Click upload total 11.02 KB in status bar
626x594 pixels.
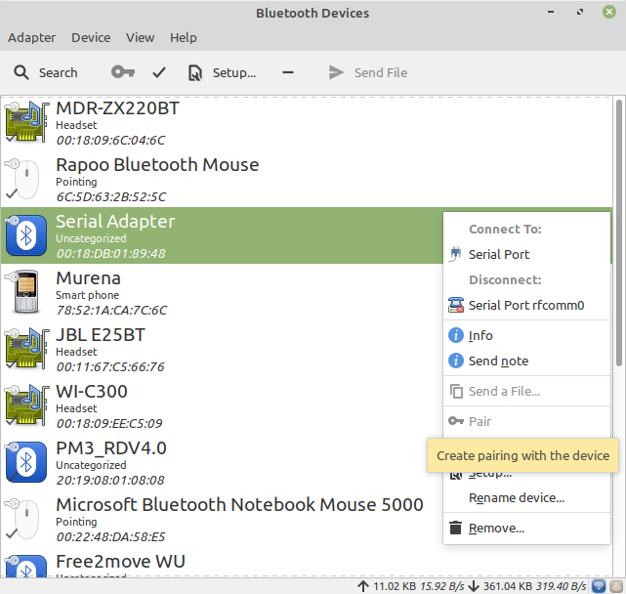click(x=395, y=586)
